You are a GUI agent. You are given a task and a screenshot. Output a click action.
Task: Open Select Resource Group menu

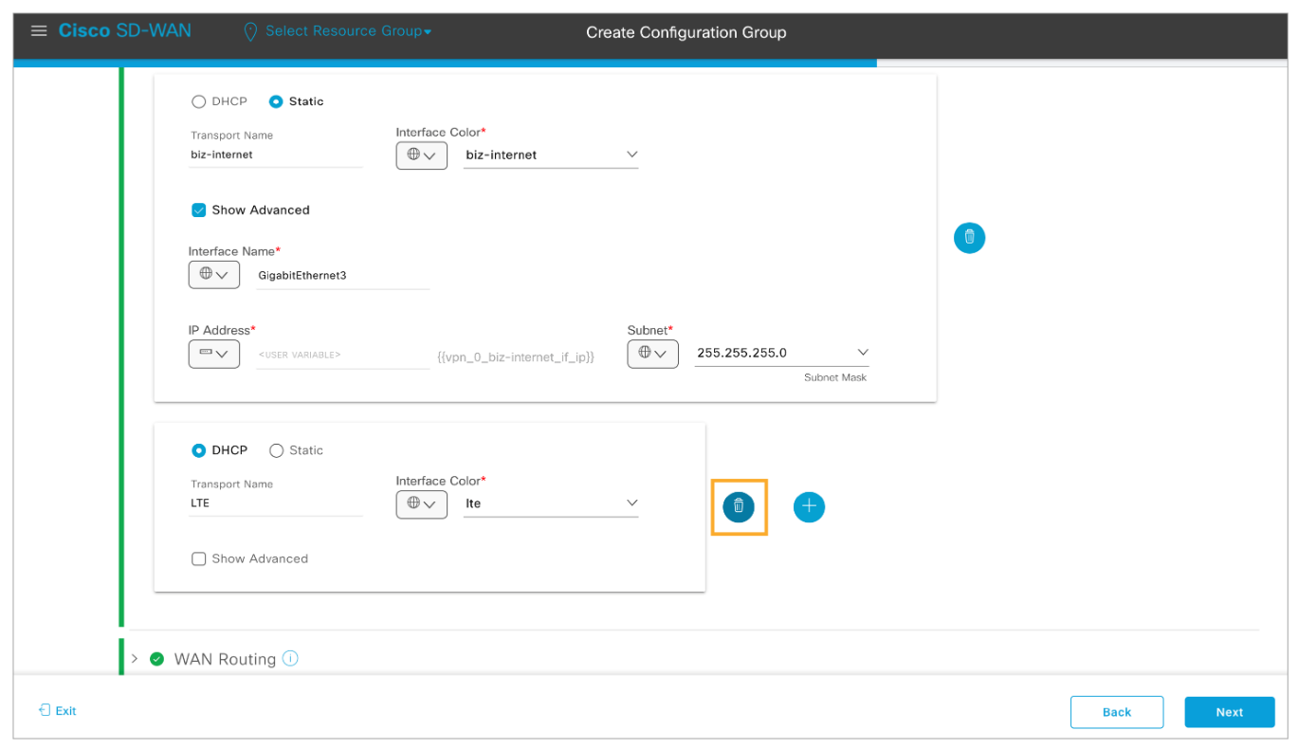(347, 31)
